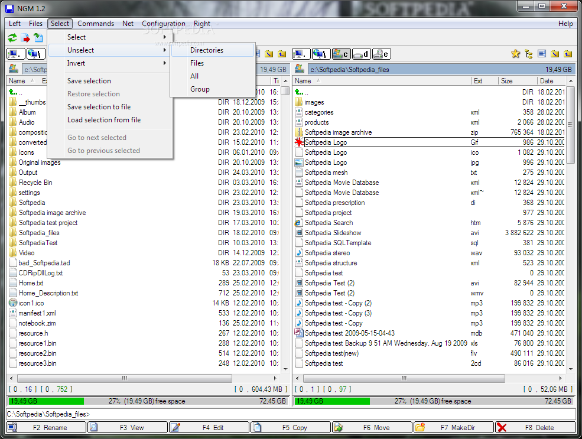
Task: Choose Files in Unselect submenu
Action: [x=213, y=63]
